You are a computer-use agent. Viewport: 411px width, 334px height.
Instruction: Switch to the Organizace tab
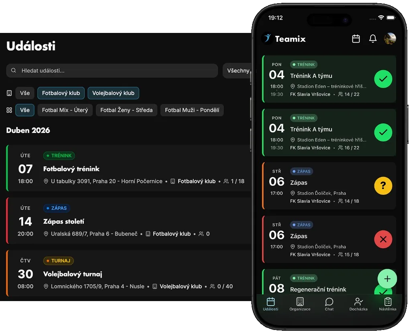click(300, 304)
